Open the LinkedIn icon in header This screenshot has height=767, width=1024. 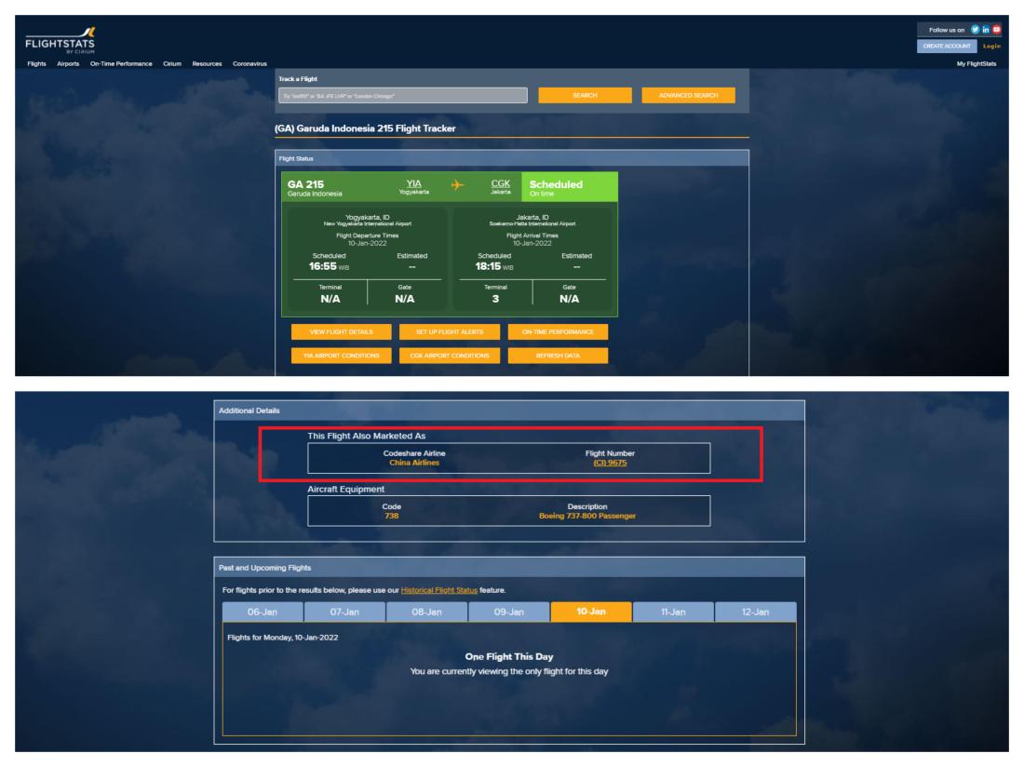click(x=986, y=30)
